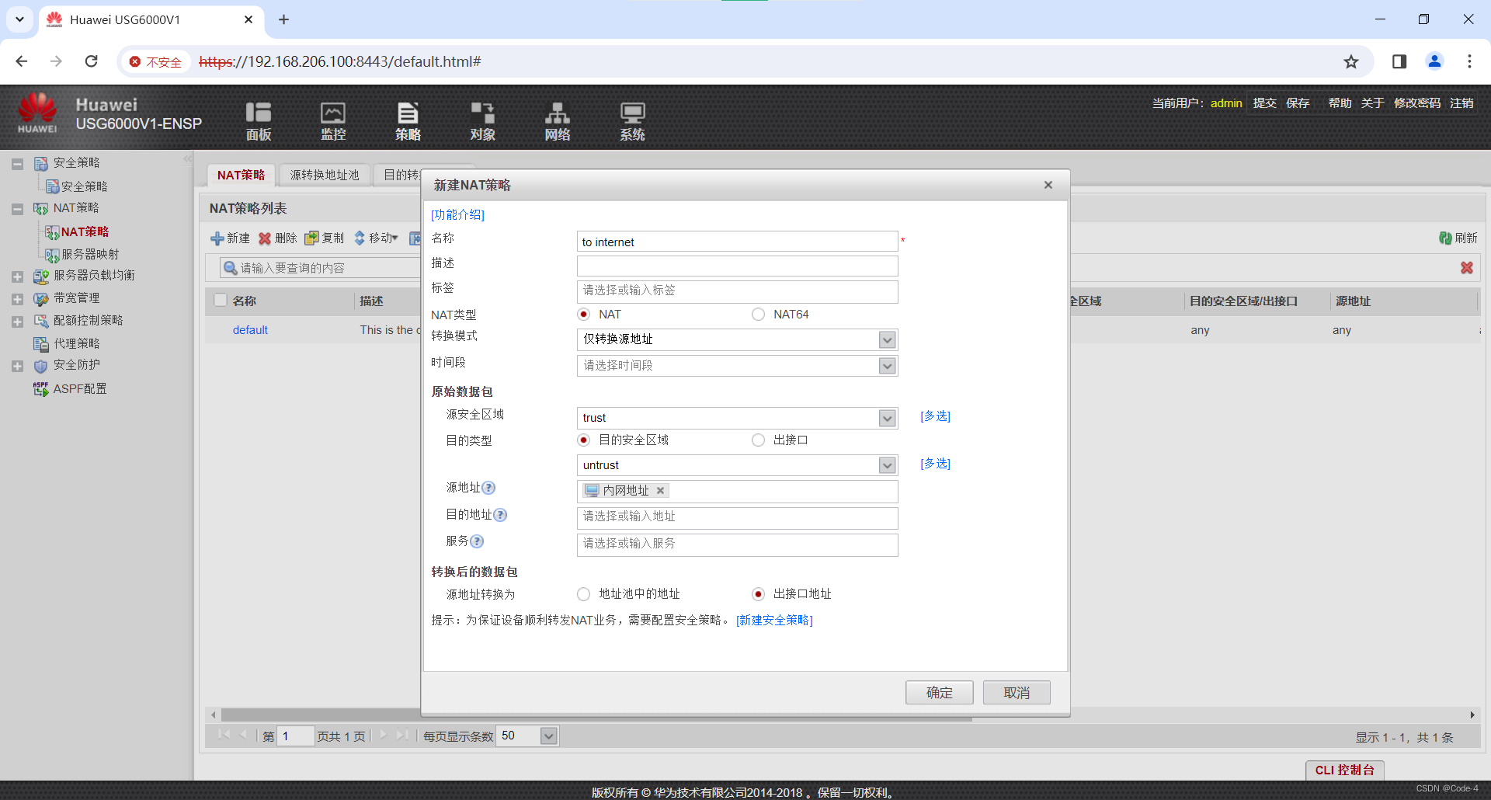Screen dimensions: 1491x800
Task: Expand the 安全防护 tree node
Action: coord(17,366)
